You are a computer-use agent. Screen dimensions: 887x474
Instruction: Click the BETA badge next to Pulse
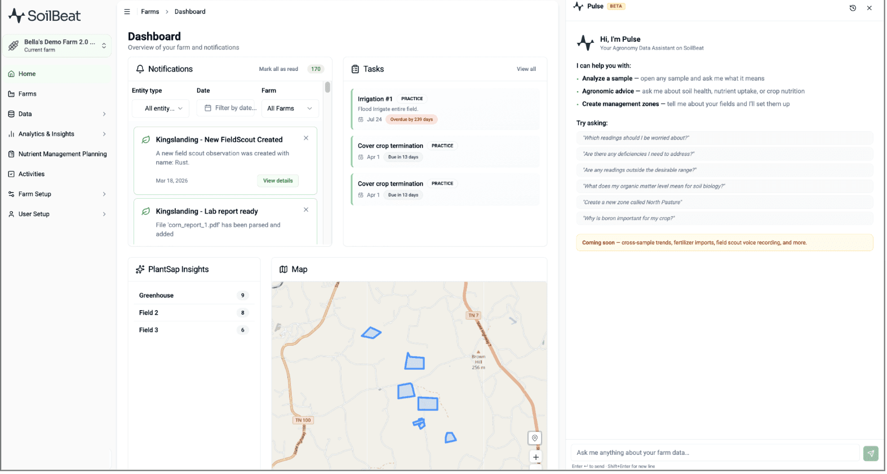616,6
